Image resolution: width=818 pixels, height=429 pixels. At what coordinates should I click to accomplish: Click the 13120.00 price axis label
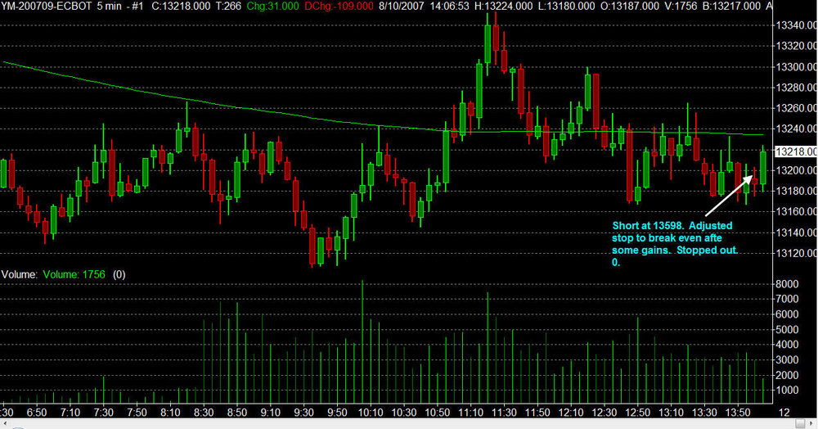click(797, 253)
